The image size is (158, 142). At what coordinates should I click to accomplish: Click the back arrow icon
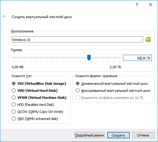(x=5, y=16)
